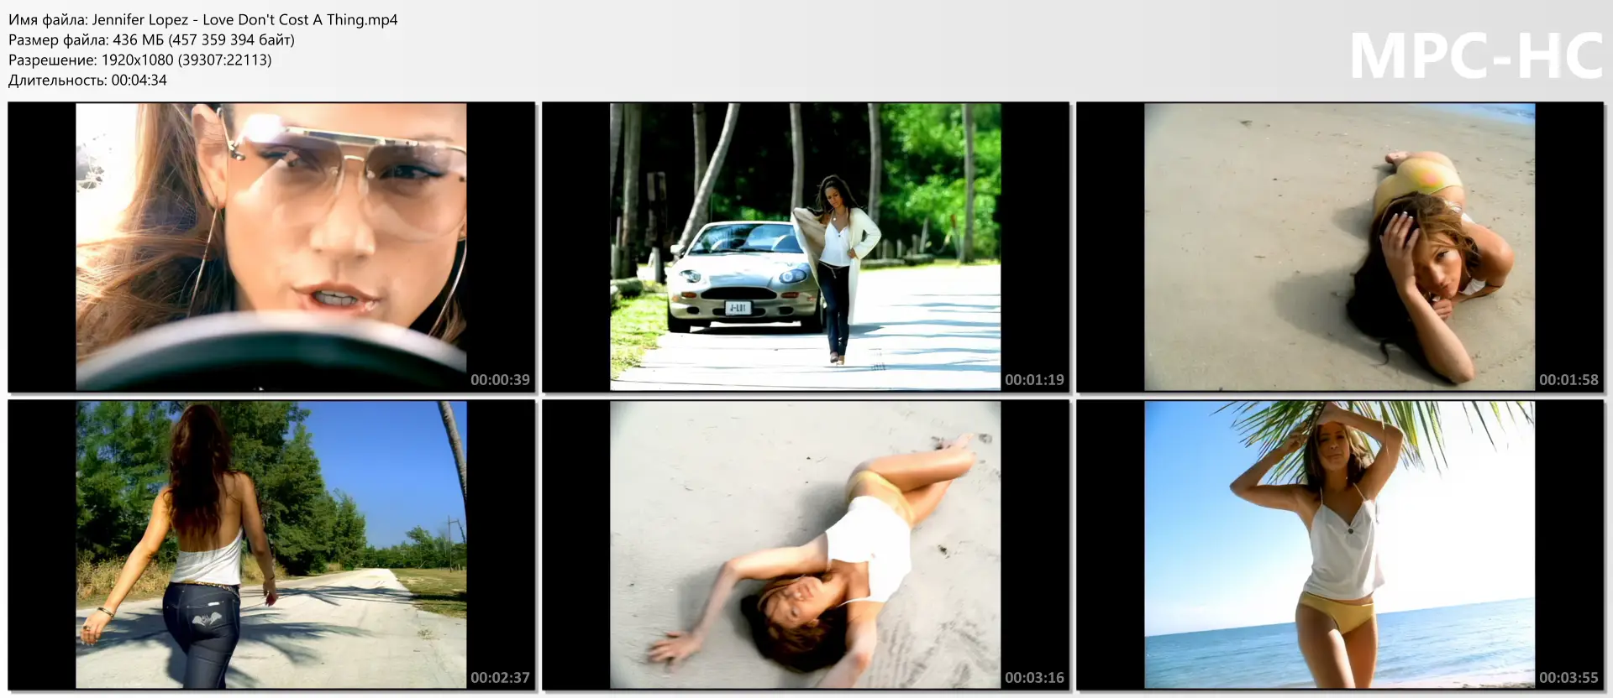This screenshot has width=1613, height=698.
Task: Click the file name line 'Jennifer Lopez - Love Don't Cost A Thing.mp4'
Action: (203, 19)
